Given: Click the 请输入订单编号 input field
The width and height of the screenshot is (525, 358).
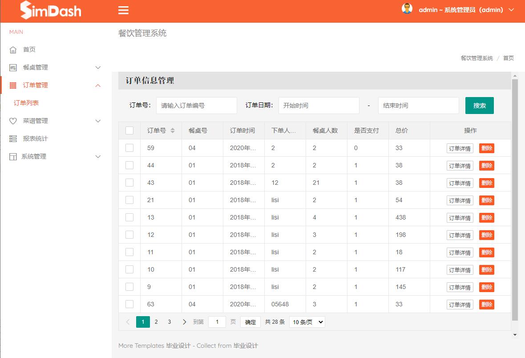Looking at the screenshot, I should click(x=196, y=106).
